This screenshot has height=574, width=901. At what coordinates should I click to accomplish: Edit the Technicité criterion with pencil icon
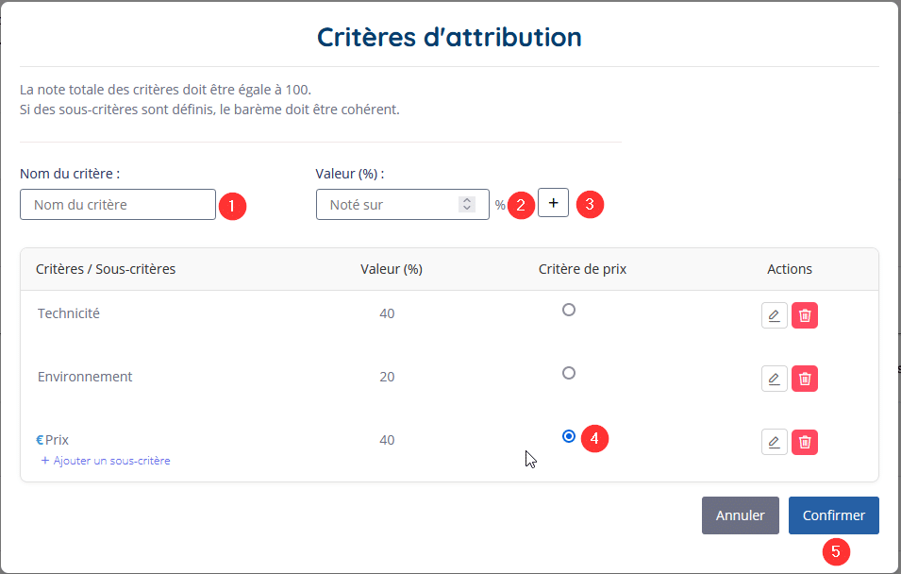(774, 315)
